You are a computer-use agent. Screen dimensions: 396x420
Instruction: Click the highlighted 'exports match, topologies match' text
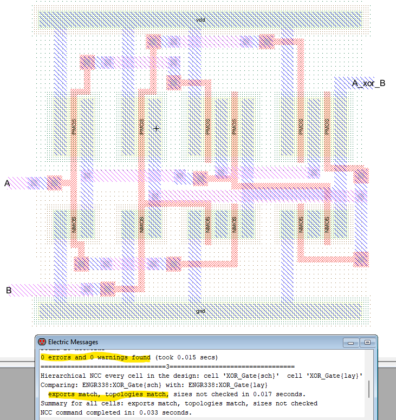pyautogui.click(x=108, y=394)
